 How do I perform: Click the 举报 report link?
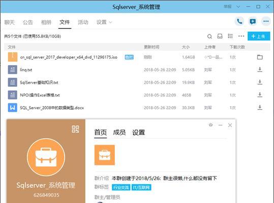click(228, 7)
